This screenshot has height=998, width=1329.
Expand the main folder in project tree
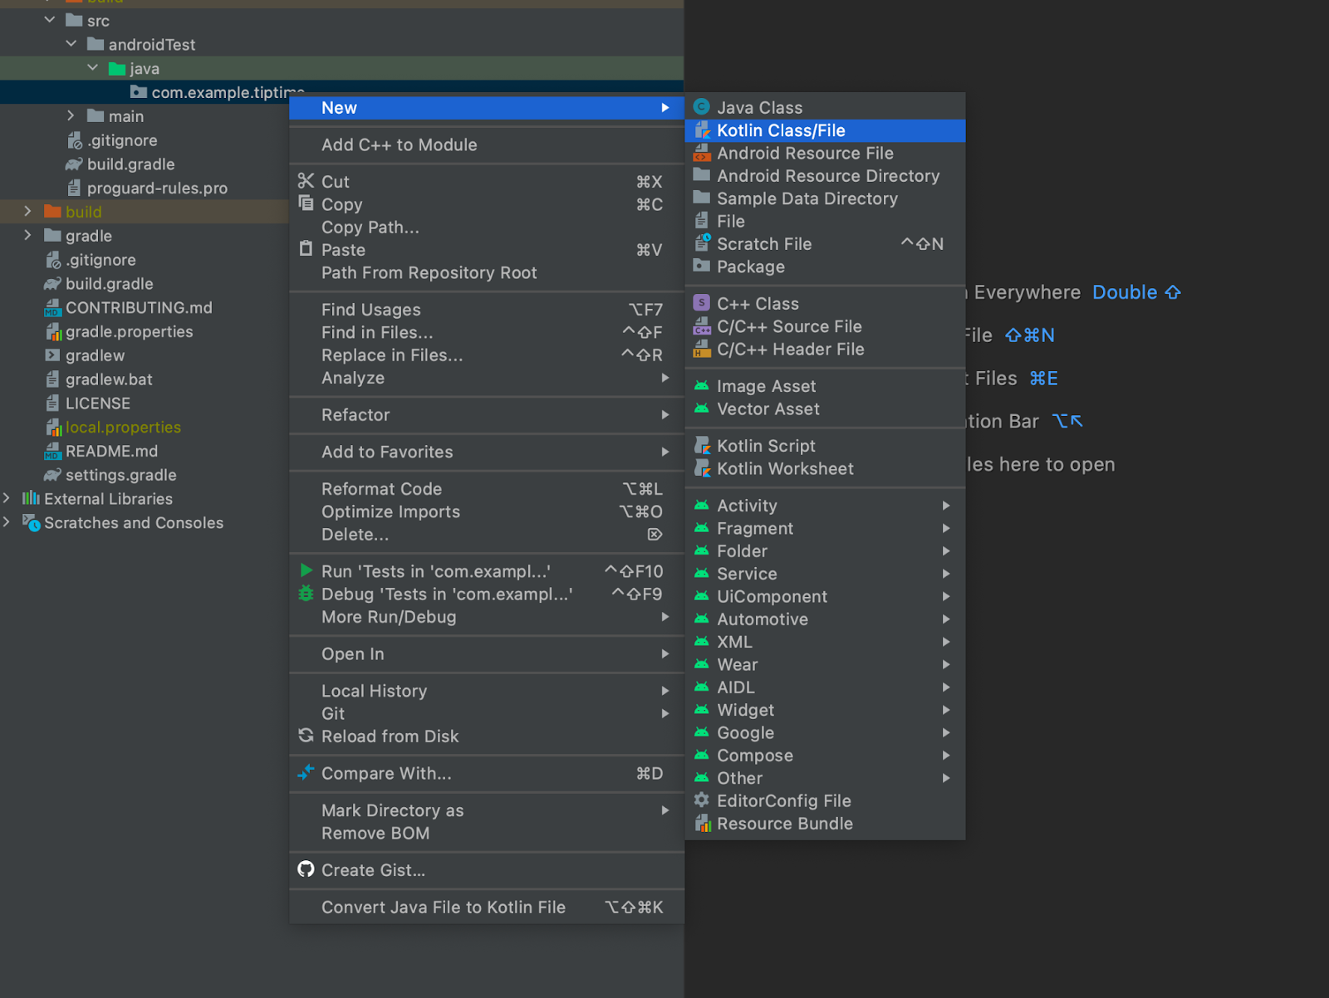click(x=71, y=116)
